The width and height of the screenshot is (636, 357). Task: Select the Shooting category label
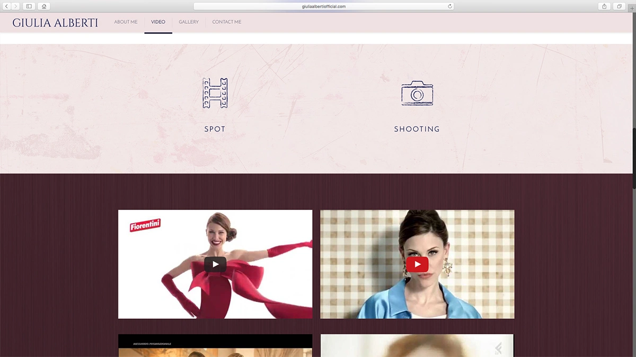(x=417, y=129)
